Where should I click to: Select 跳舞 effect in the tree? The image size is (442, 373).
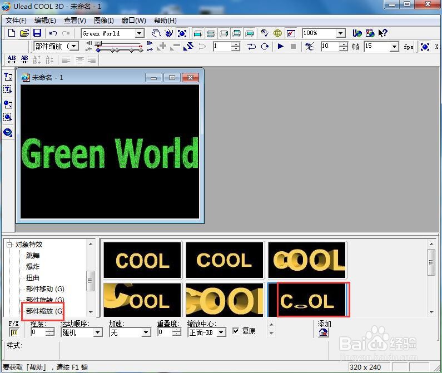tap(33, 256)
